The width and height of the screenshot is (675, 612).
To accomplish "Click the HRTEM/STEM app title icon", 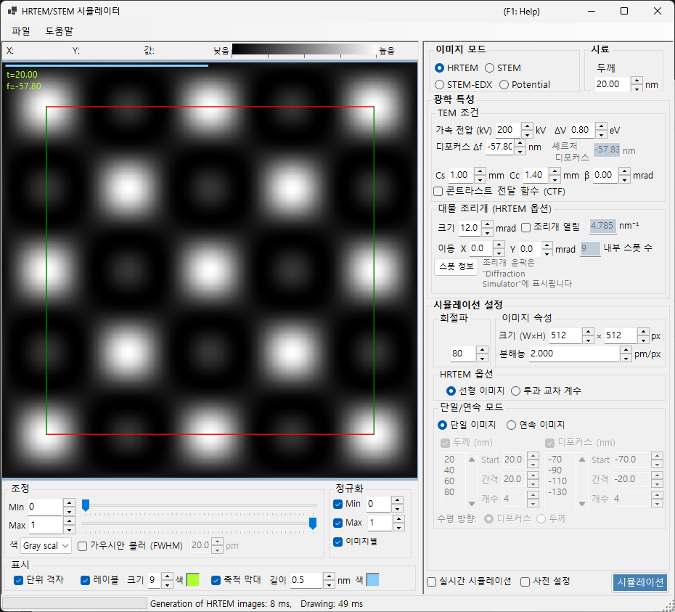I will (12, 11).
